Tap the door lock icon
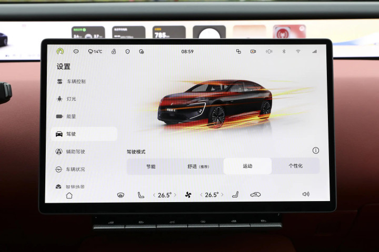Viewport: 379px width, 252px height. coord(114,51)
